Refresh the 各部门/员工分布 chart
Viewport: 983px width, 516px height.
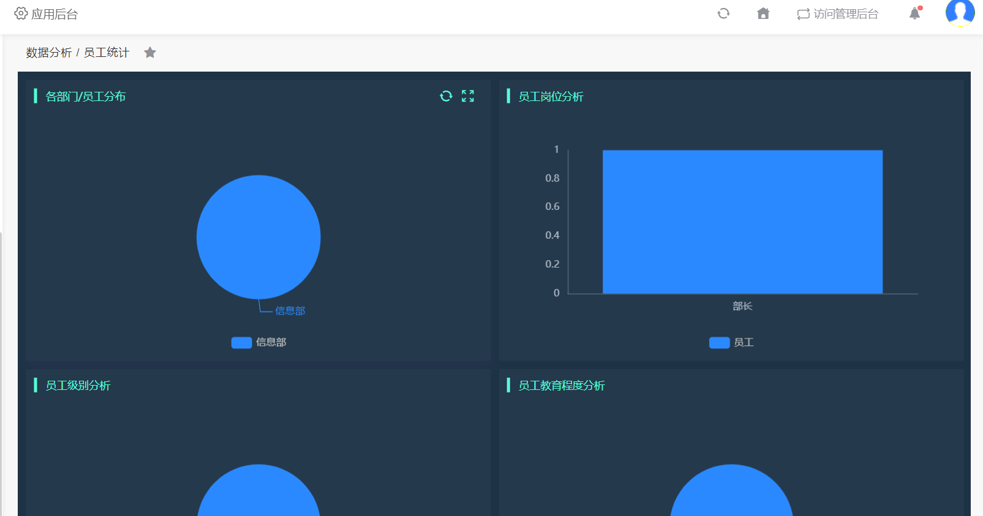pyautogui.click(x=446, y=96)
